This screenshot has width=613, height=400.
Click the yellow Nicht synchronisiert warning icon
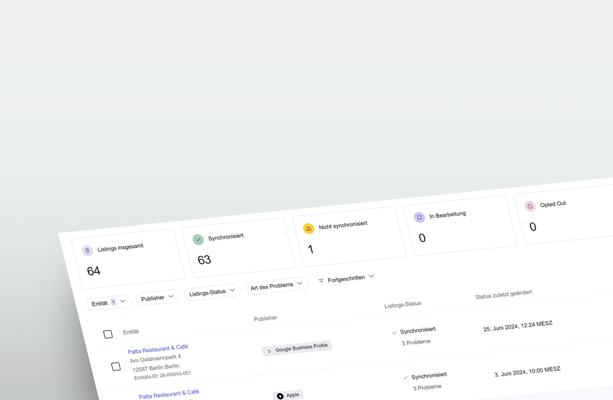(x=309, y=228)
